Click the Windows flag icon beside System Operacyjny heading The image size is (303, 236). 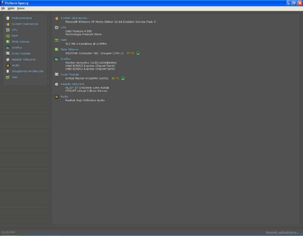57,18
